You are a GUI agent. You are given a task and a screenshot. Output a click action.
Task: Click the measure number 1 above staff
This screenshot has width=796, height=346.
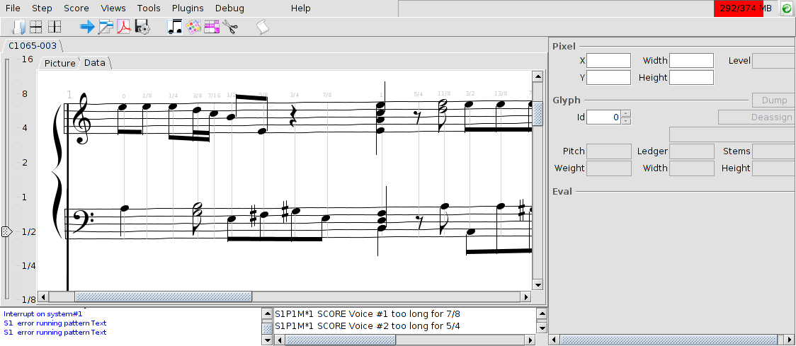tap(69, 95)
